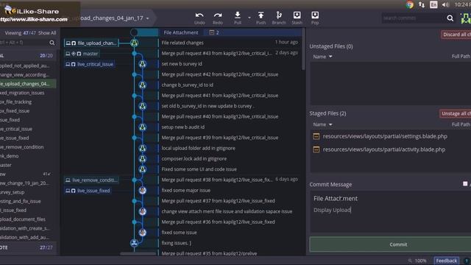Click the 100% zoom indicator
Viewport: 471px width, 265px height.
pyautogui.click(x=420, y=261)
